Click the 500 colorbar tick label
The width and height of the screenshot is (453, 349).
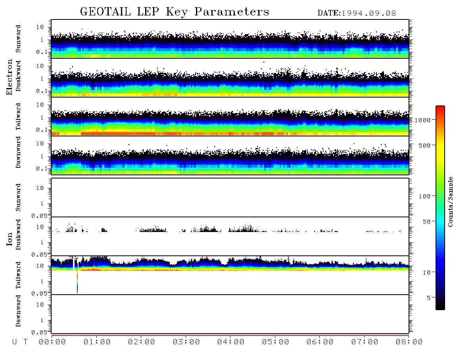coord(424,146)
